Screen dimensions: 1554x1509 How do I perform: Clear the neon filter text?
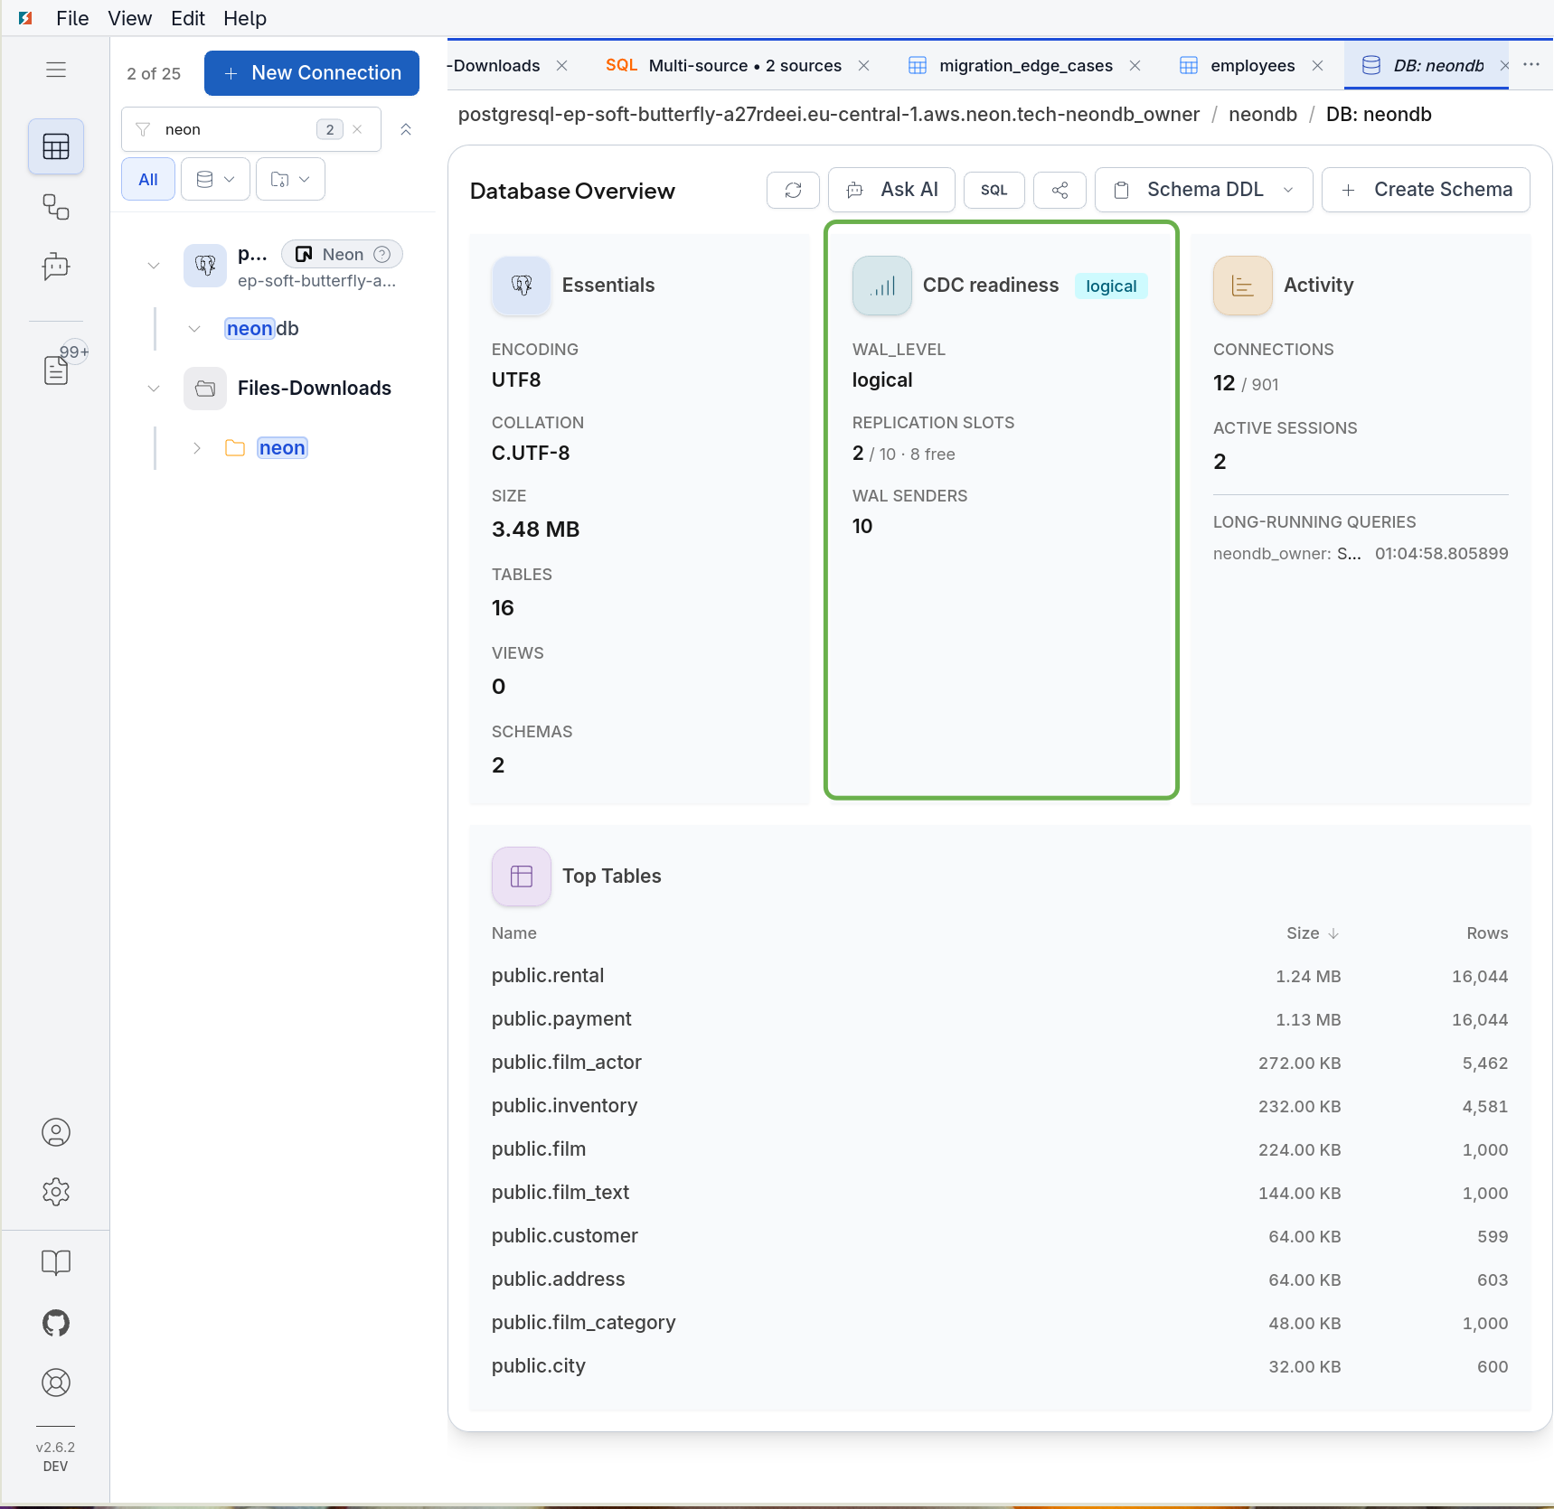tap(358, 129)
